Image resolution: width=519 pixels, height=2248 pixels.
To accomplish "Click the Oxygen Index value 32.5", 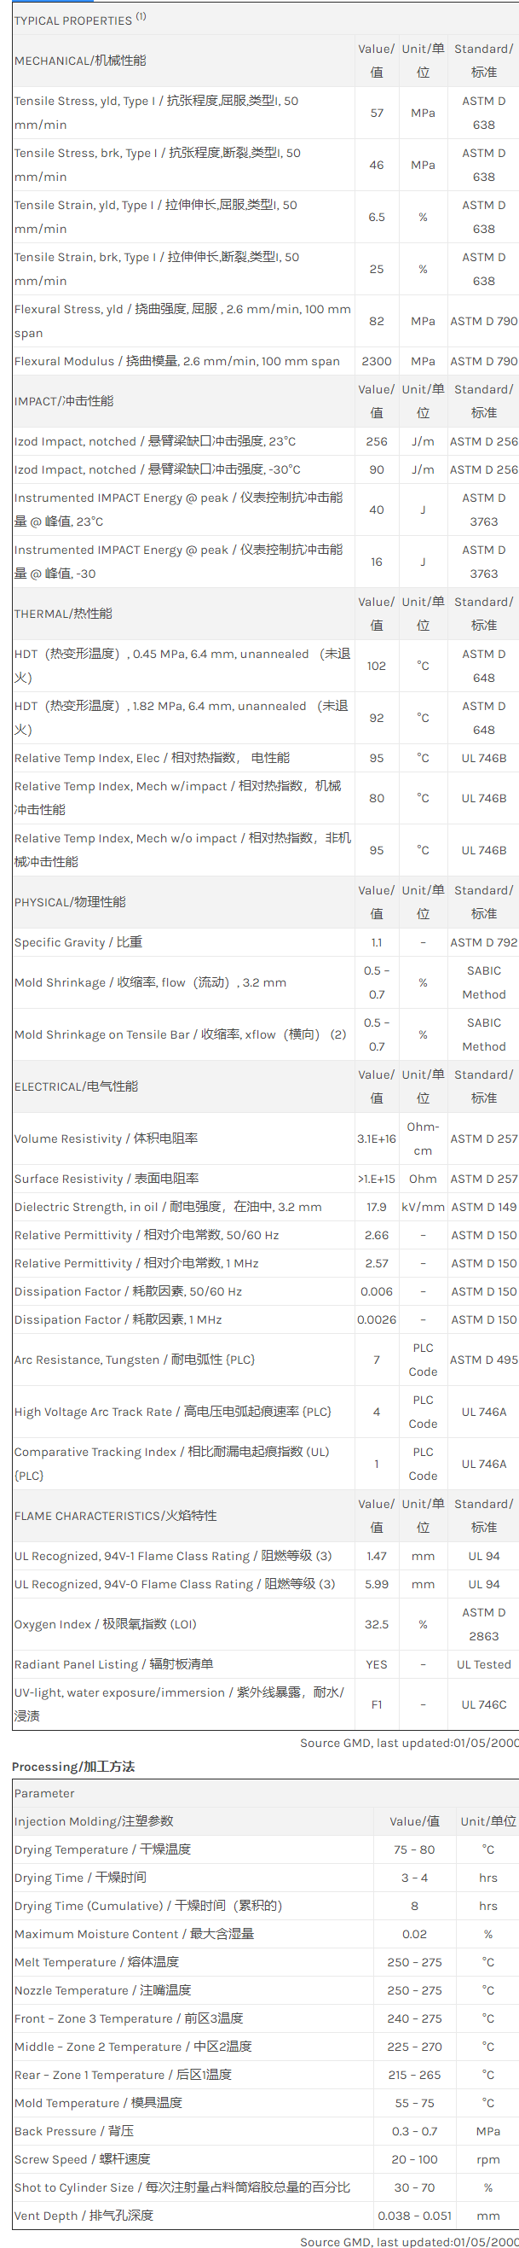I will 376,1624.
